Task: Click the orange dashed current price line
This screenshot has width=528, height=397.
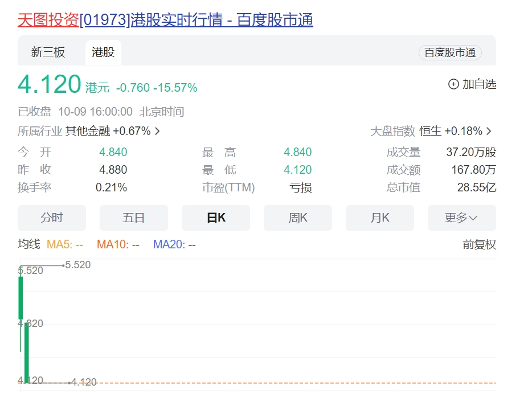Action: point(285,383)
